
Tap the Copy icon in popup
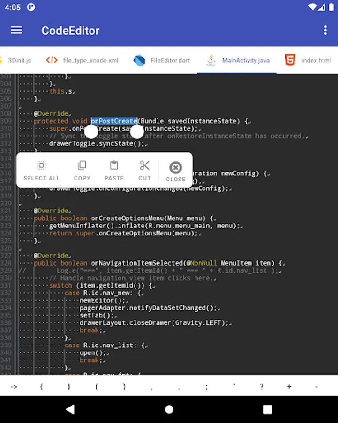pyautogui.click(x=82, y=165)
